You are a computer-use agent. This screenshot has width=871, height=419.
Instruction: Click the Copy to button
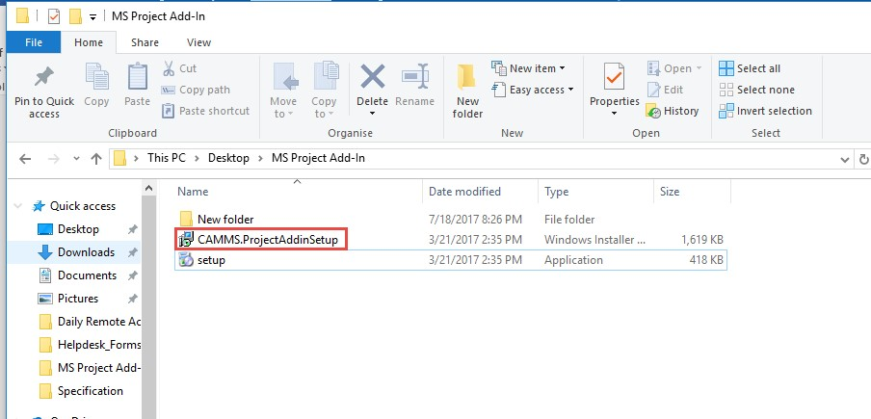click(x=324, y=91)
